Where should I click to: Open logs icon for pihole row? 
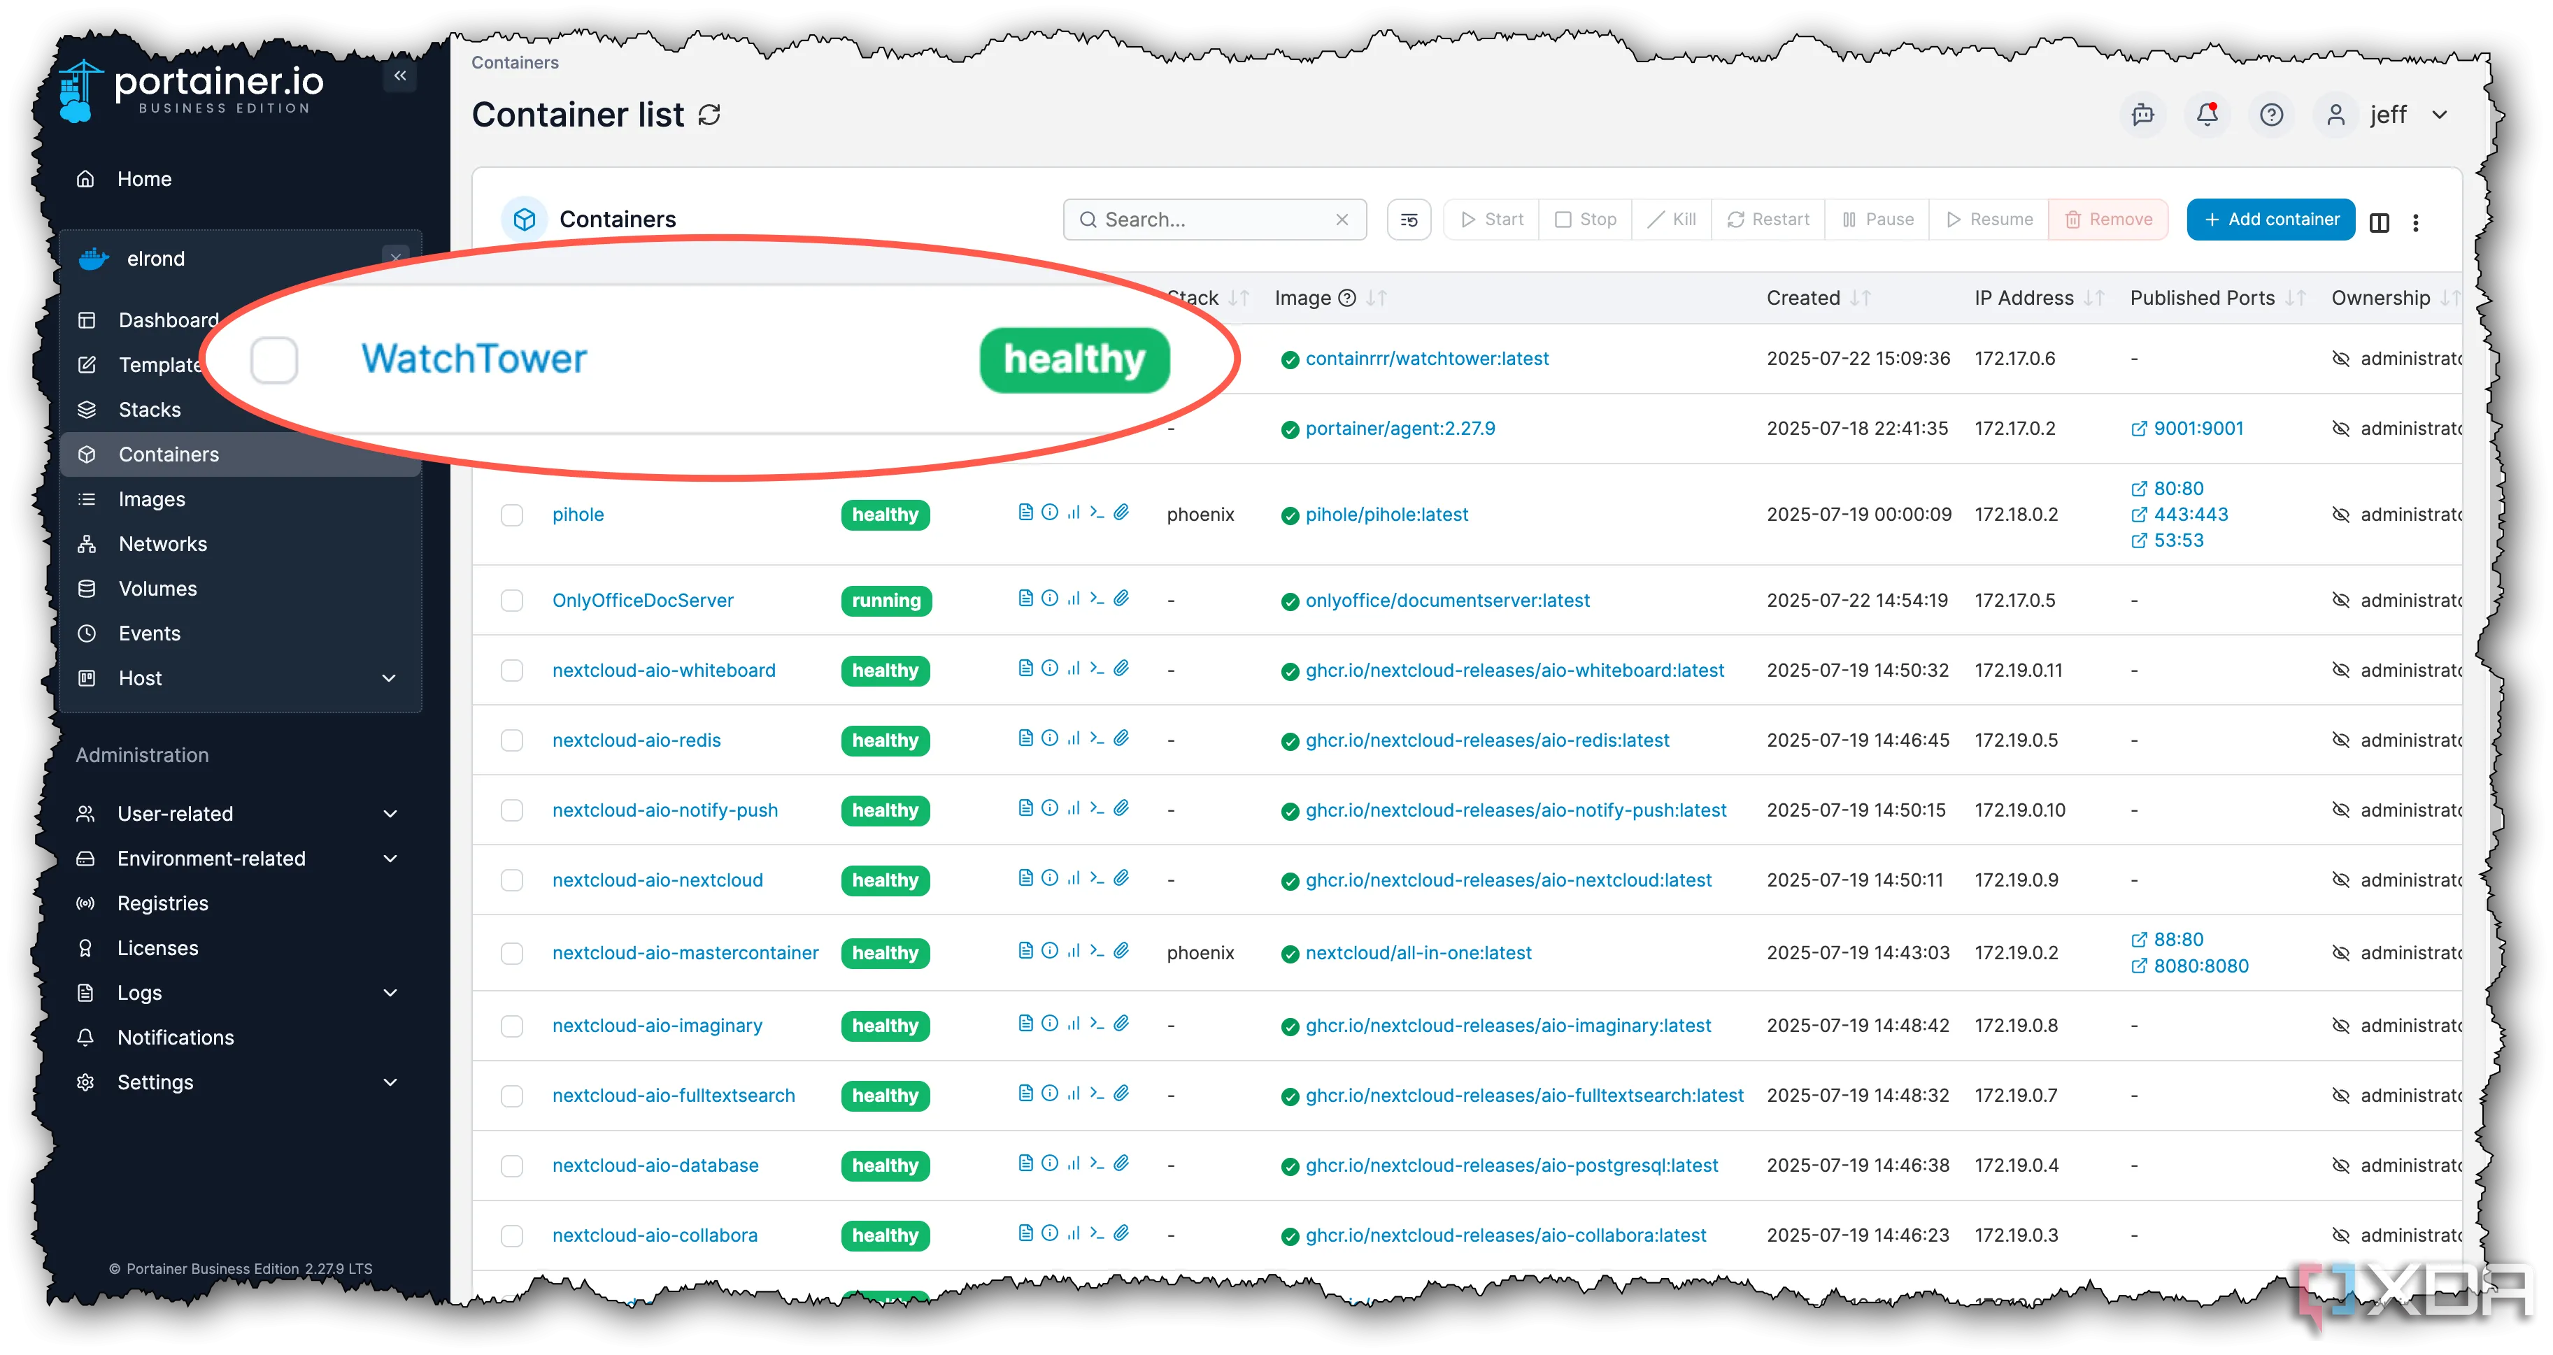(1026, 512)
